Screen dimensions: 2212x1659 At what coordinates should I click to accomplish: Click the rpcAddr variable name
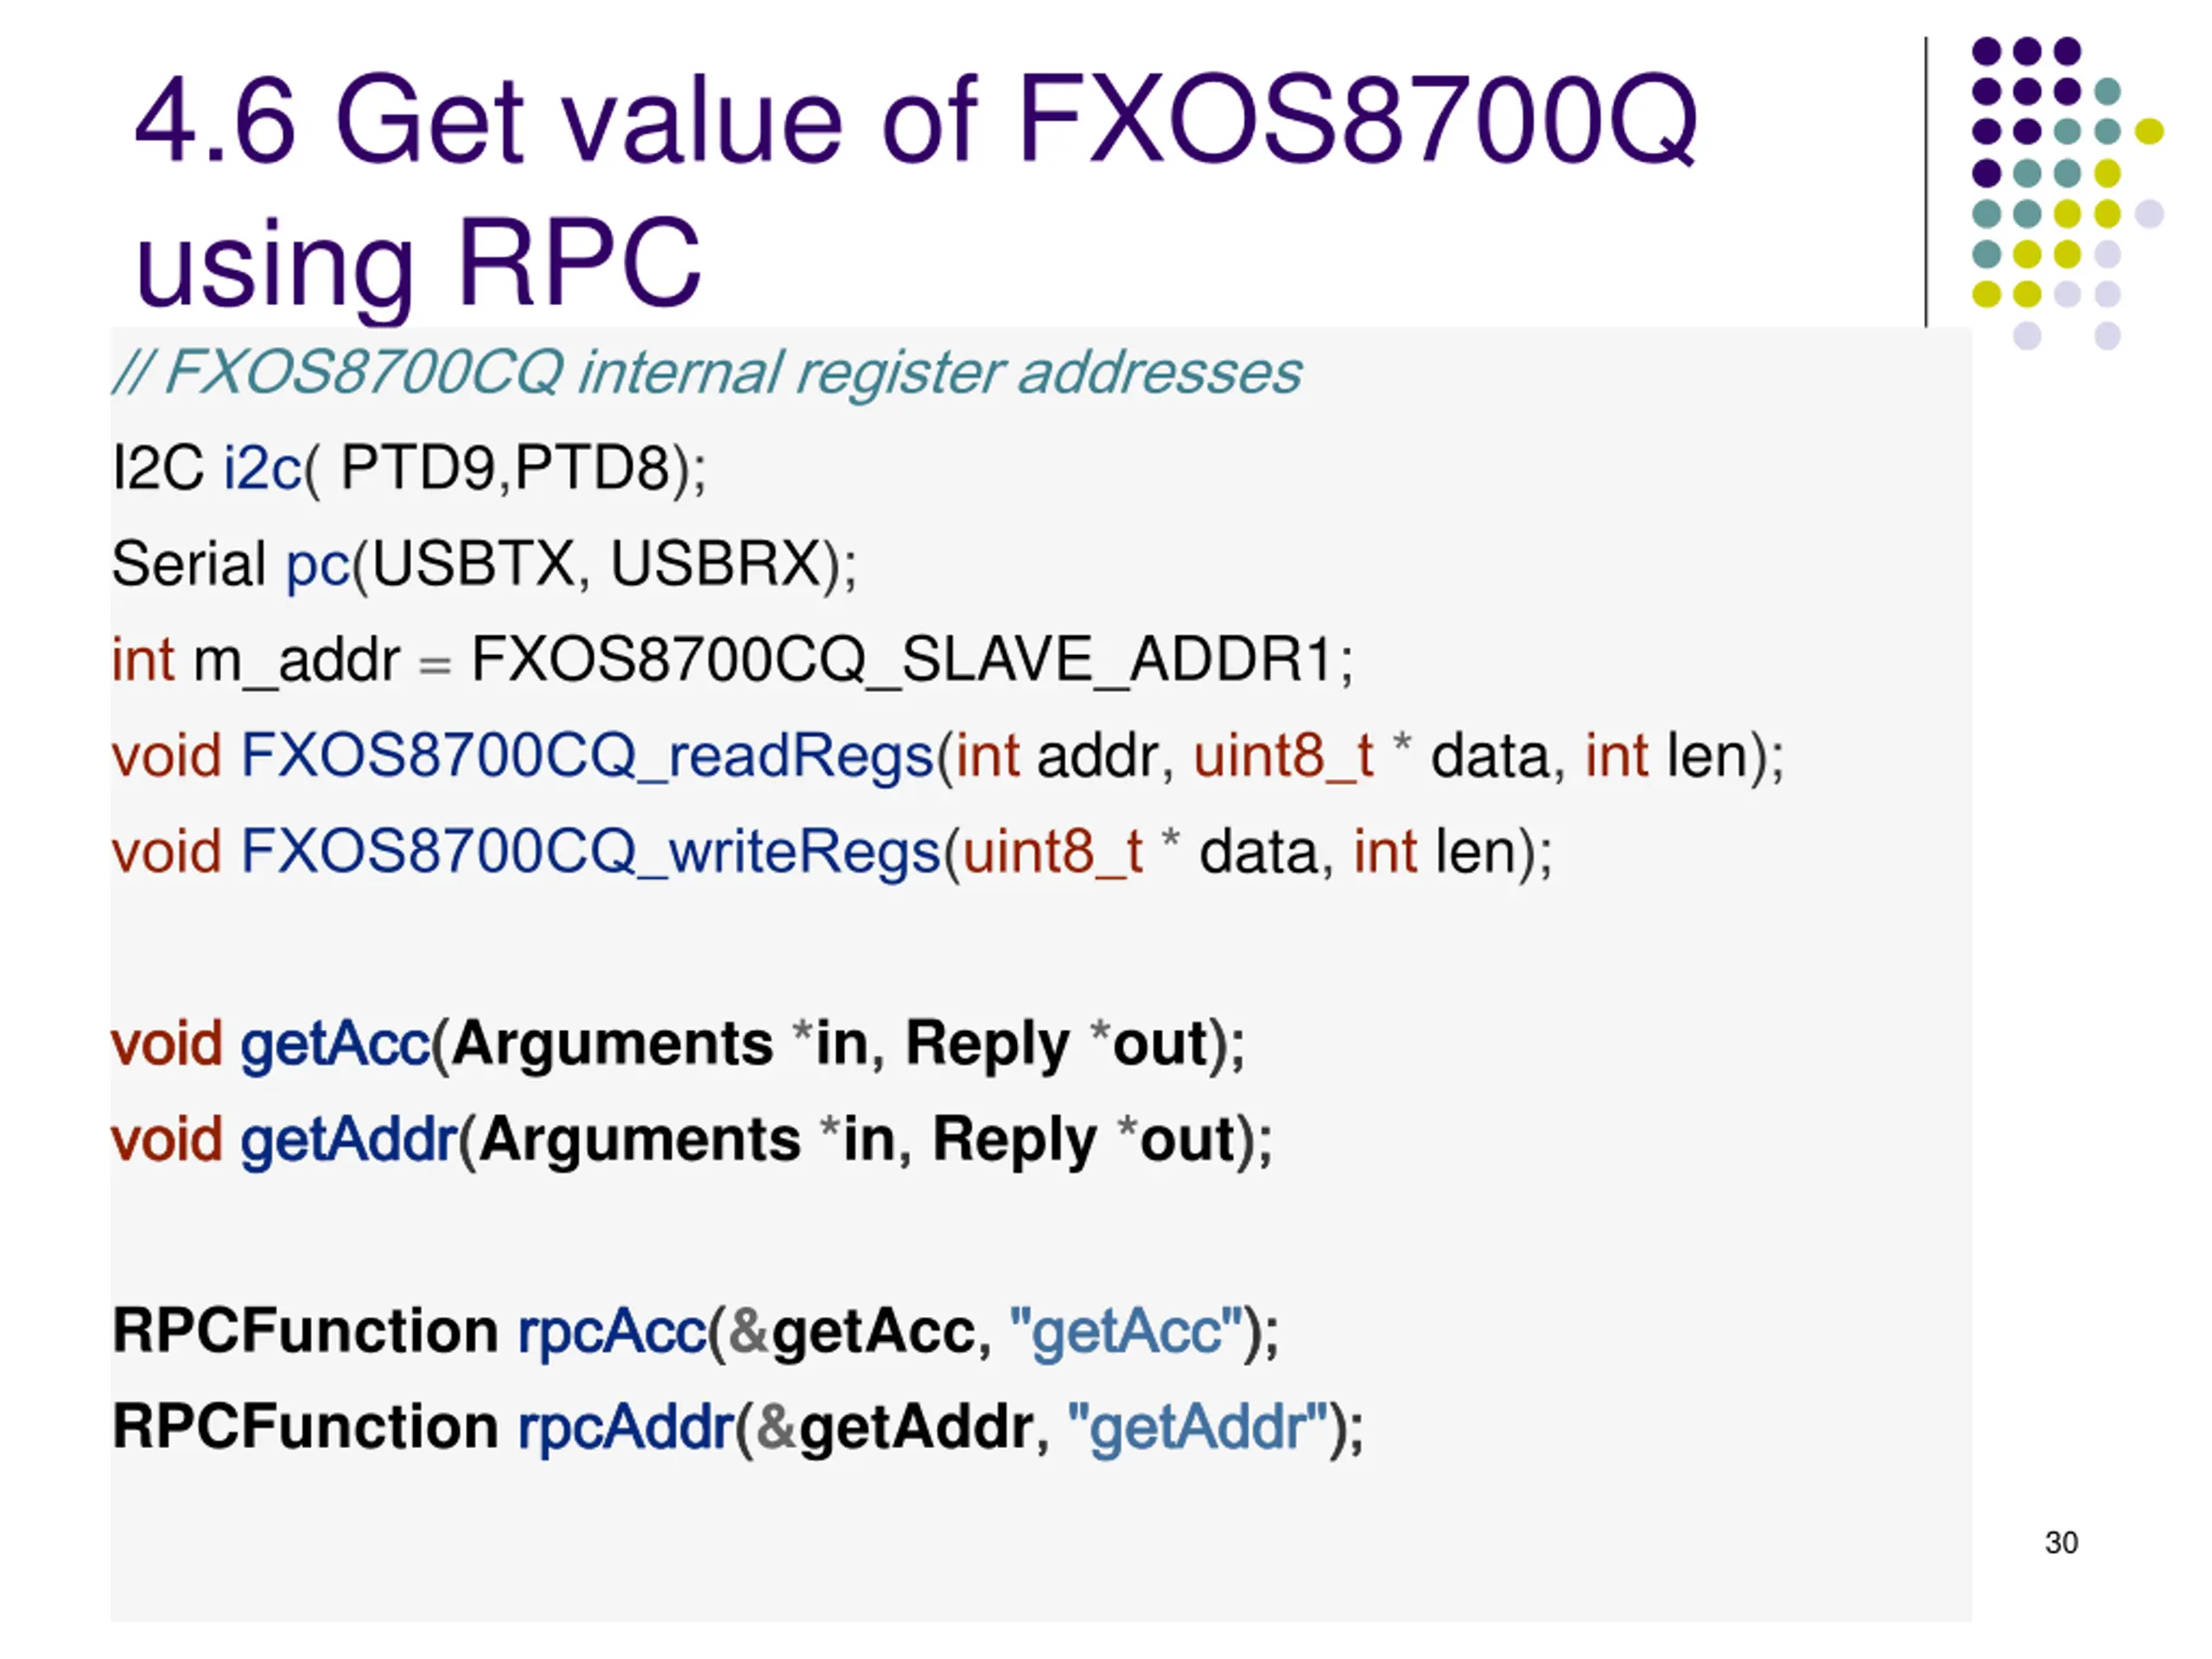(x=626, y=1427)
